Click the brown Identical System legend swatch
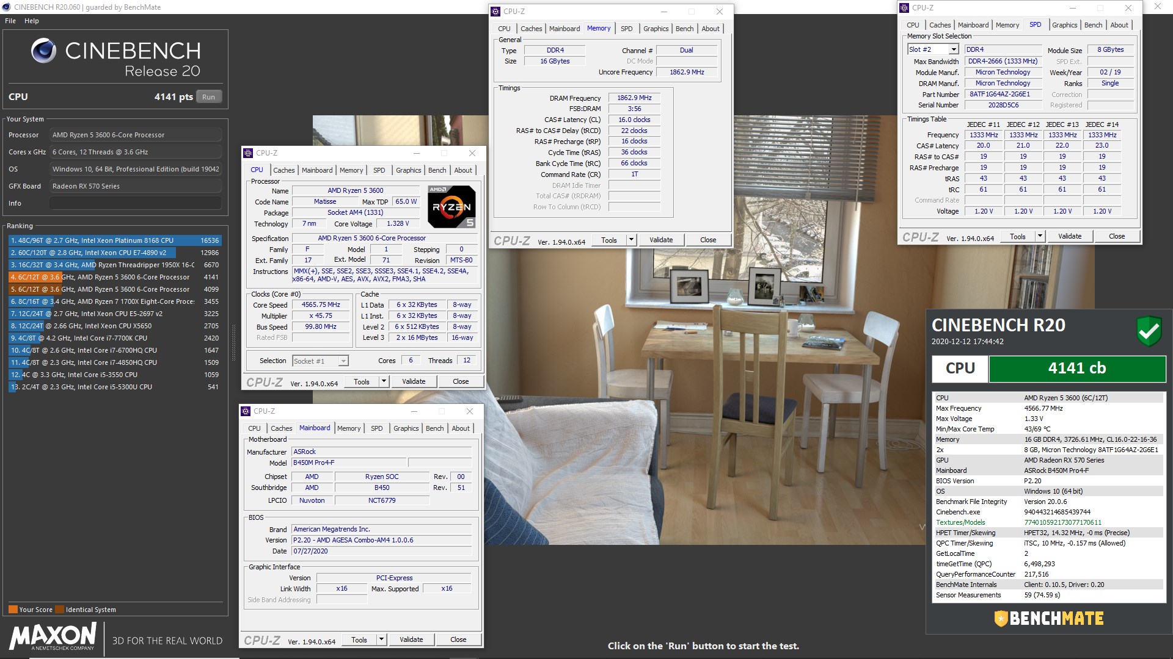 (59, 610)
